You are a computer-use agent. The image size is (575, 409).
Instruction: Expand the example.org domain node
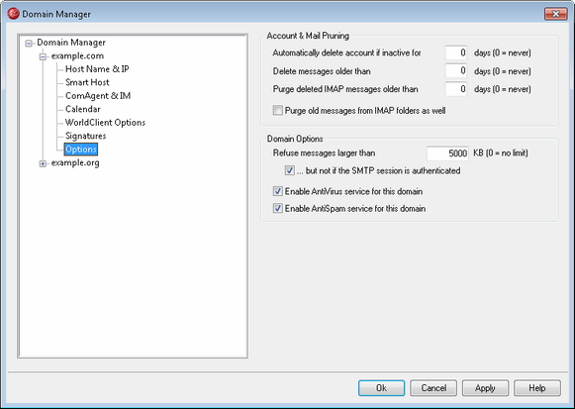pyautogui.click(x=43, y=163)
